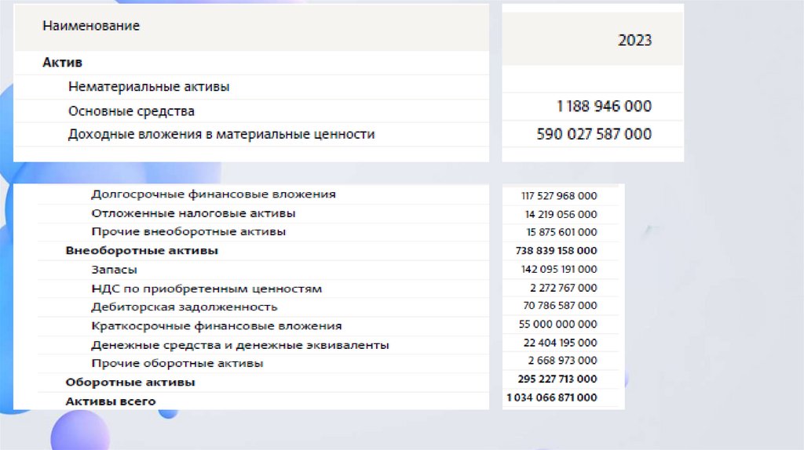Click the value 117 527 968 000
The width and height of the screenshot is (804, 450).
(x=559, y=195)
